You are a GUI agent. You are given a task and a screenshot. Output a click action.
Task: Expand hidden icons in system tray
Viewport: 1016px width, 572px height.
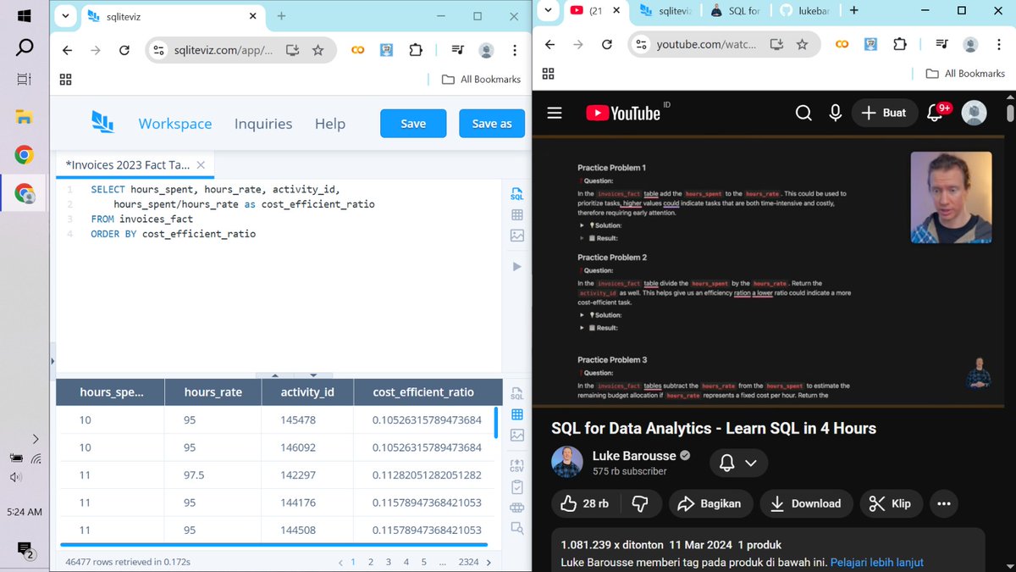tap(36, 440)
